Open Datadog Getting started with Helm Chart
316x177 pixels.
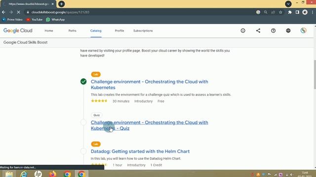140,151
